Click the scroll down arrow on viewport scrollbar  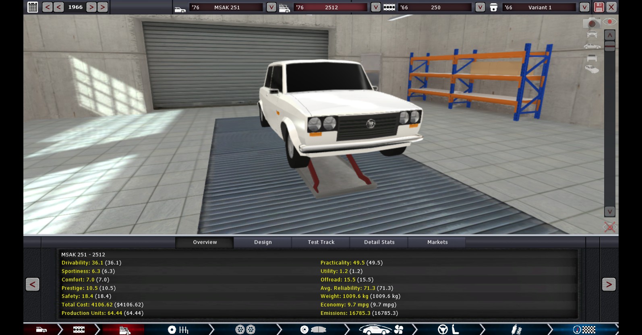610,211
